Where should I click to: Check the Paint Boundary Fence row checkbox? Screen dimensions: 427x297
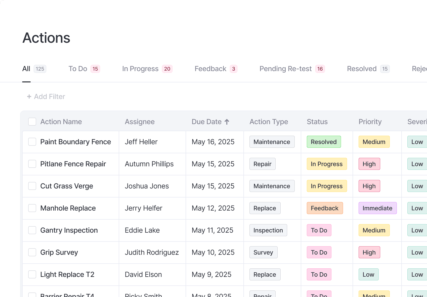pyautogui.click(x=32, y=142)
